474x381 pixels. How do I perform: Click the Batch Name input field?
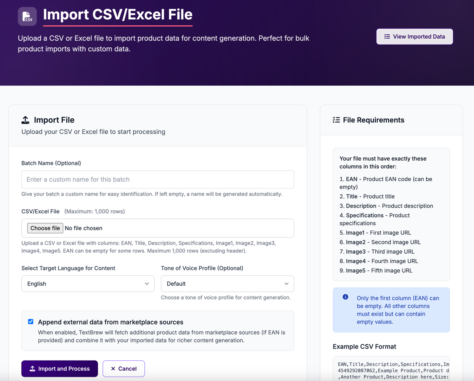pyautogui.click(x=157, y=179)
